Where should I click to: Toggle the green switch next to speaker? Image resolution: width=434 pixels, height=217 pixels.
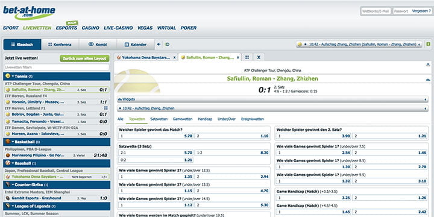[x=167, y=44]
